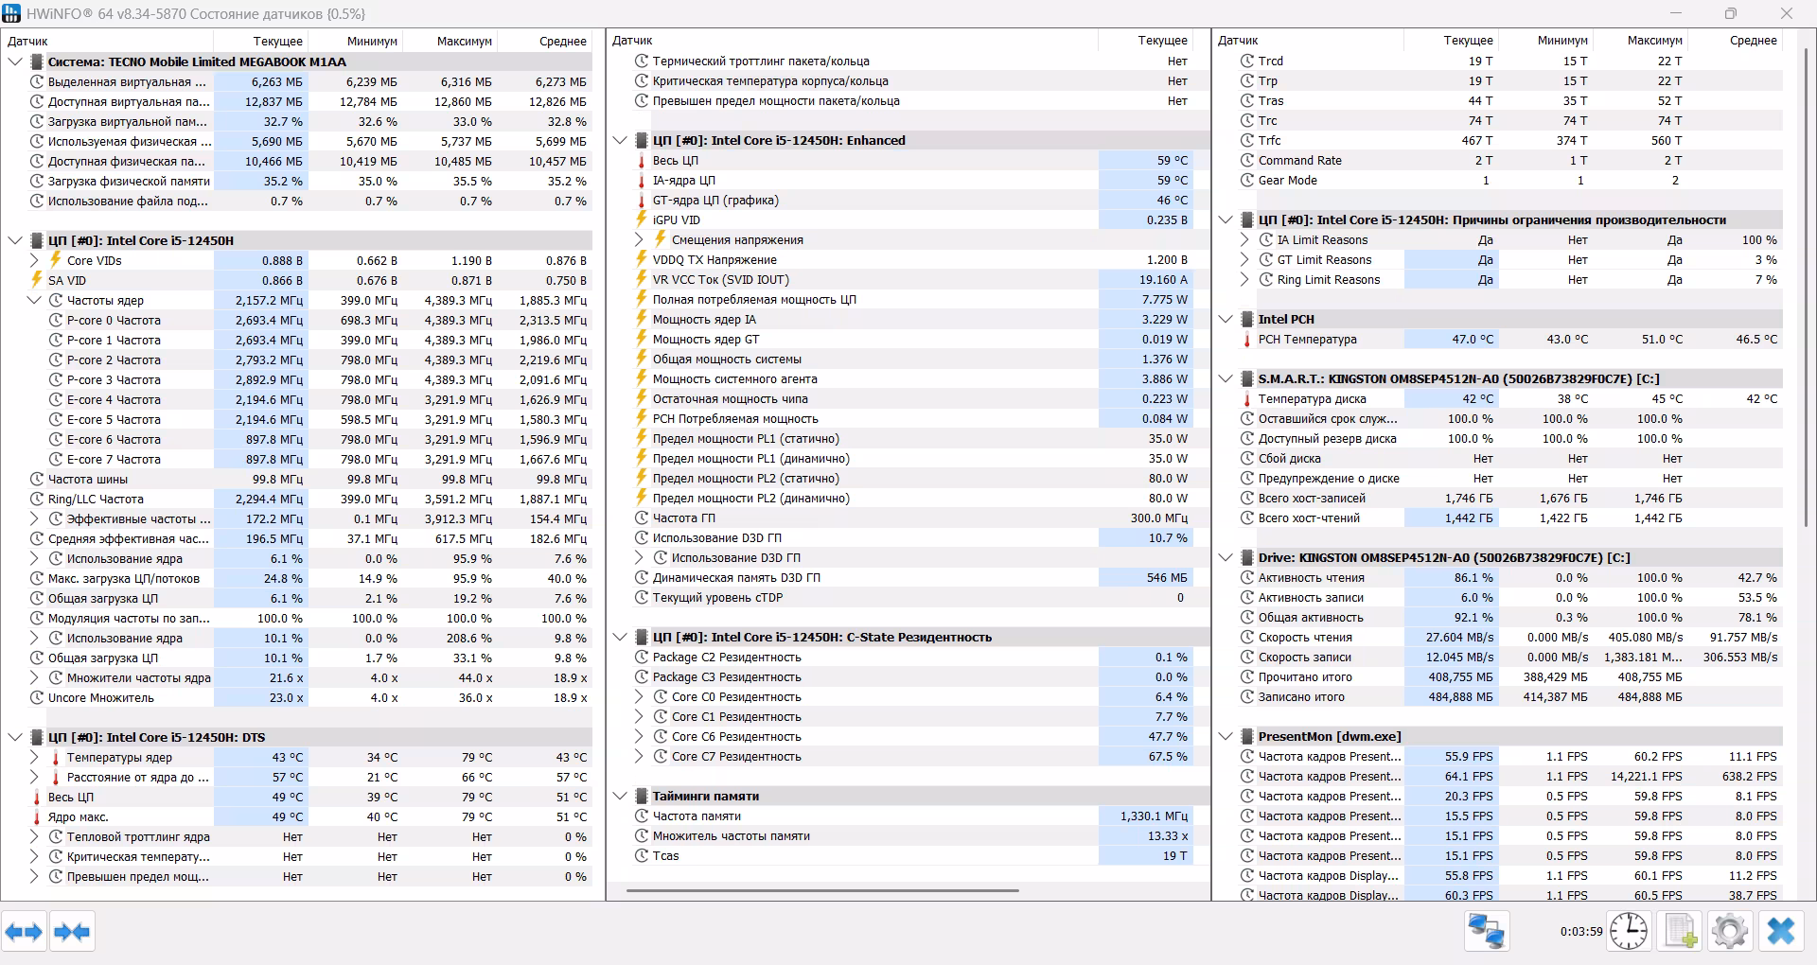
Task: Click the thermometer icon beside Температура диска
Action: point(1247,399)
